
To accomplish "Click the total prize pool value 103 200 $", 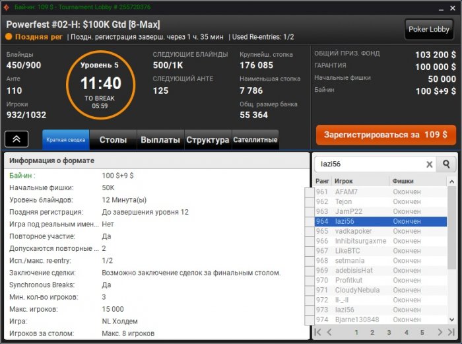I will (x=436, y=55).
